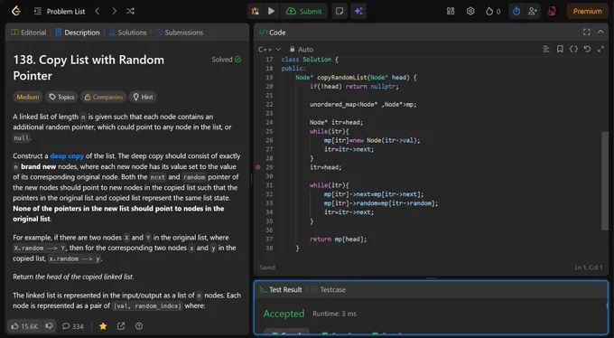Click the debugger icon beside Run
Viewport: 614px width, 338px height.
coord(256,12)
